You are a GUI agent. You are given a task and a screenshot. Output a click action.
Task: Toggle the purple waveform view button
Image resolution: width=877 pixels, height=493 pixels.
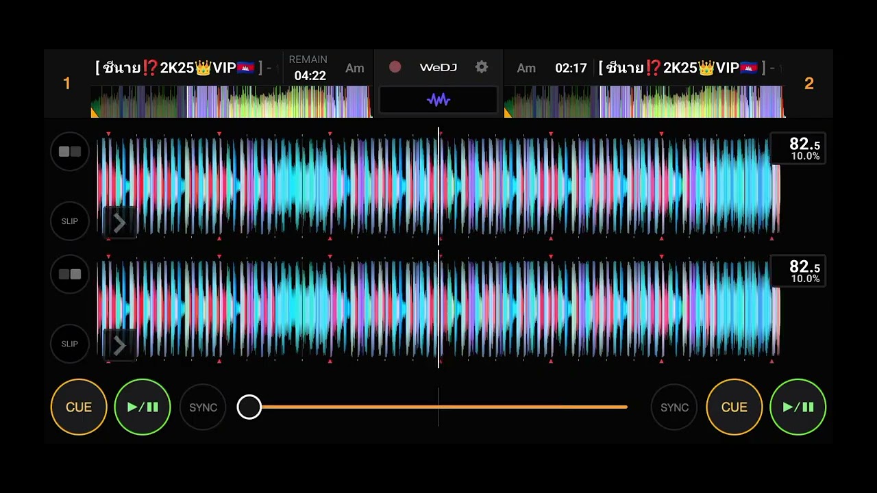point(438,100)
